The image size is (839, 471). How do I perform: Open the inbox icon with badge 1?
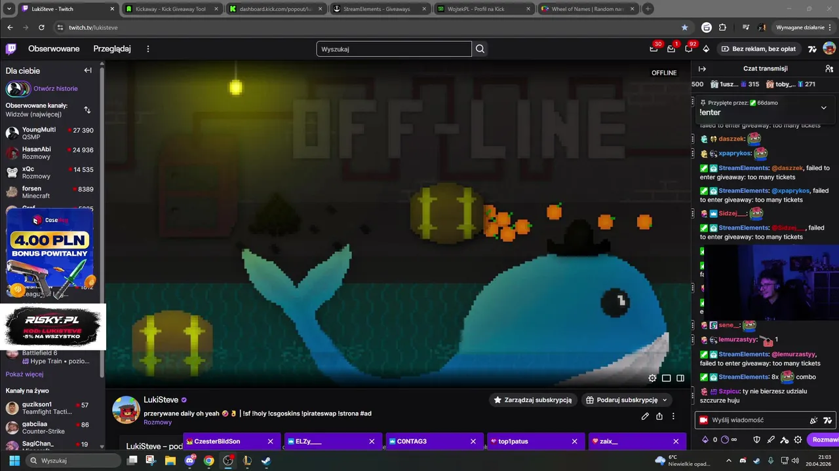[x=671, y=49]
